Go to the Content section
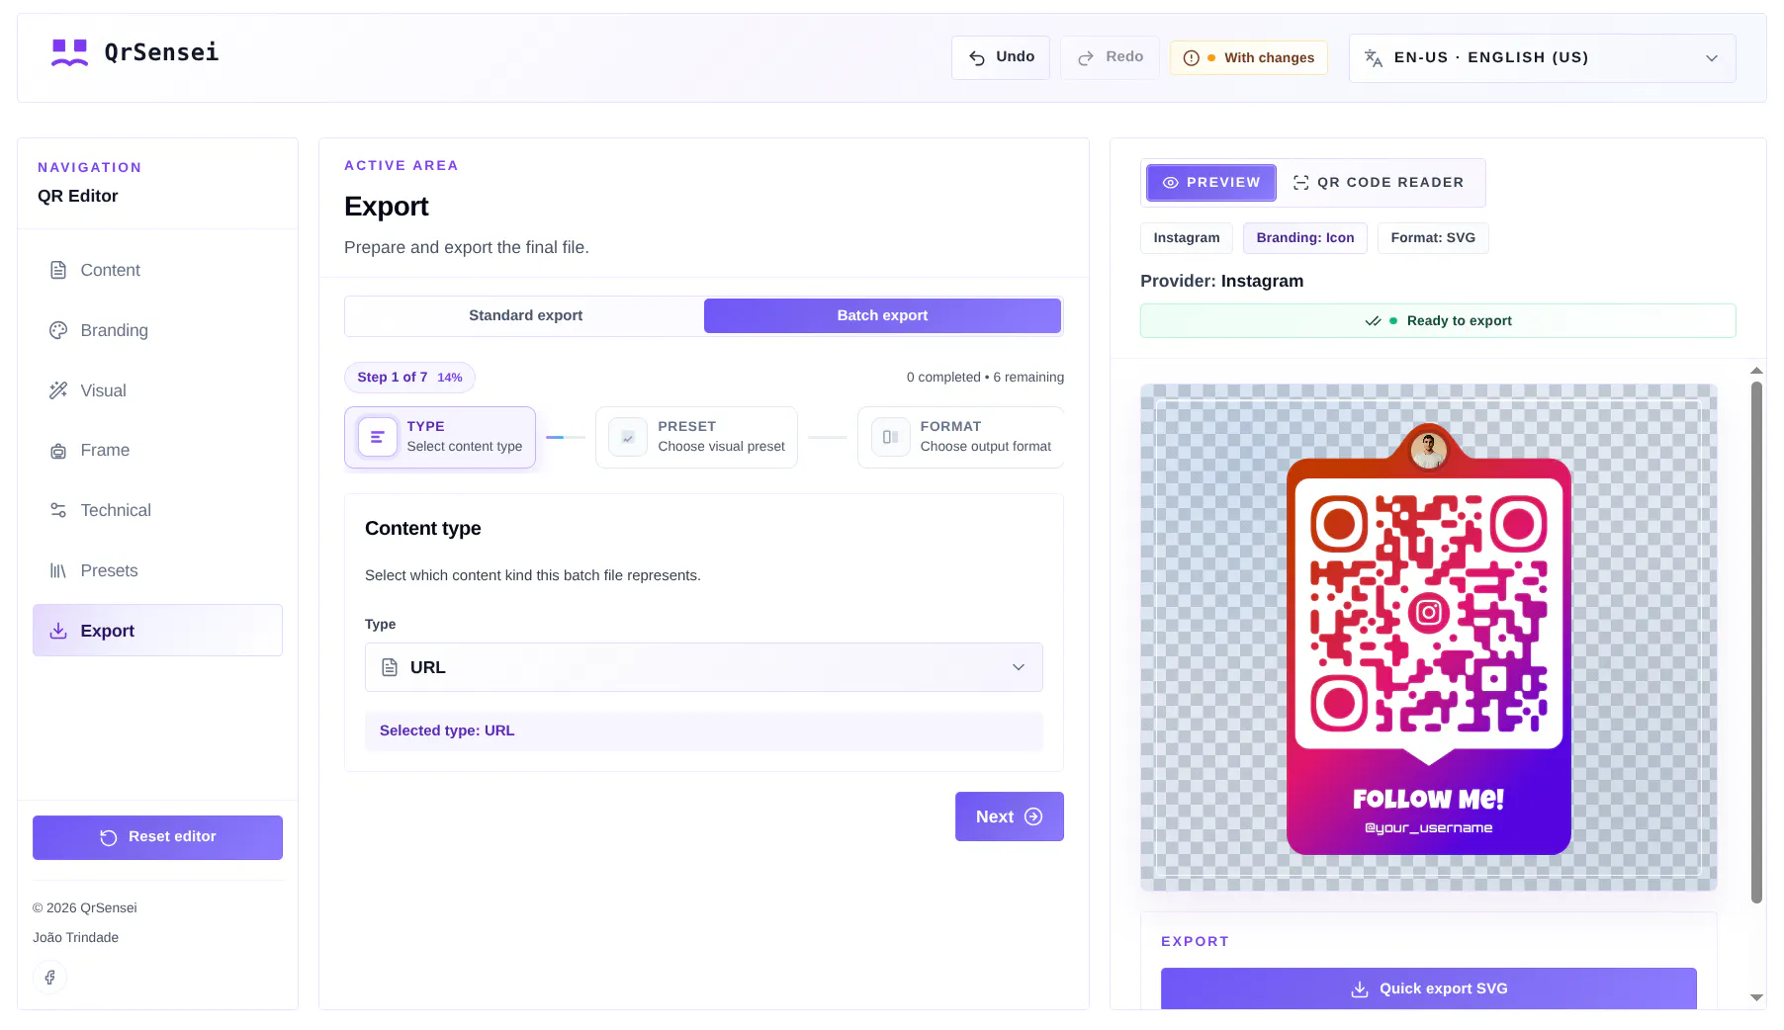Viewport: 1784px width, 1030px height. tap(157, 270)
